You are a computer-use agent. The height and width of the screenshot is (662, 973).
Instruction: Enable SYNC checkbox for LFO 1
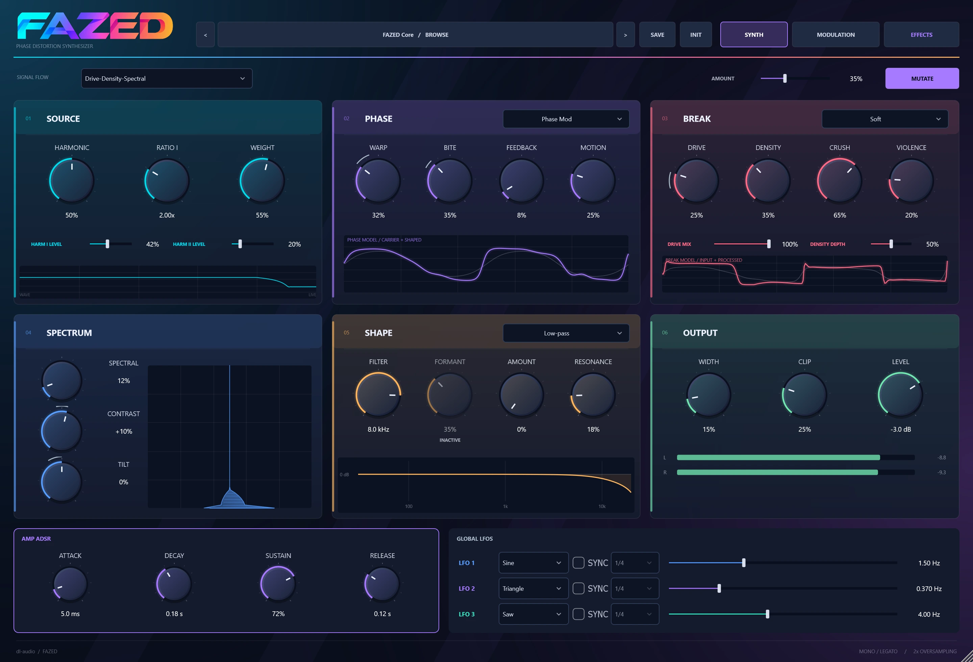(578, 563)
